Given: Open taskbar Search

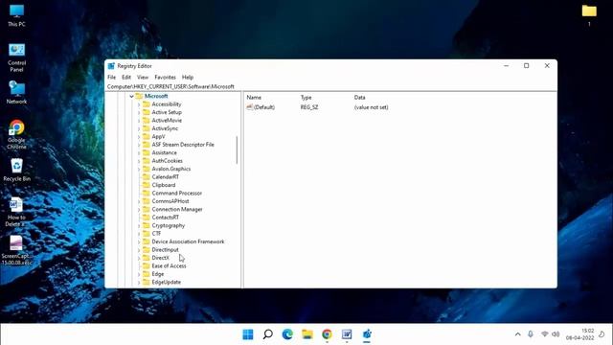Looking at the screenshot, I should tap(268, 334).
